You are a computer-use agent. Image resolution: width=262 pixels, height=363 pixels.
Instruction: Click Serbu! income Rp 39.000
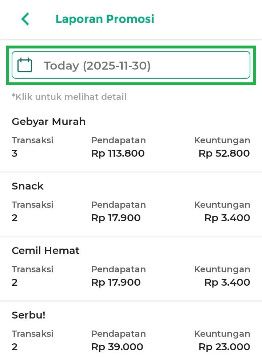point(117,347)
